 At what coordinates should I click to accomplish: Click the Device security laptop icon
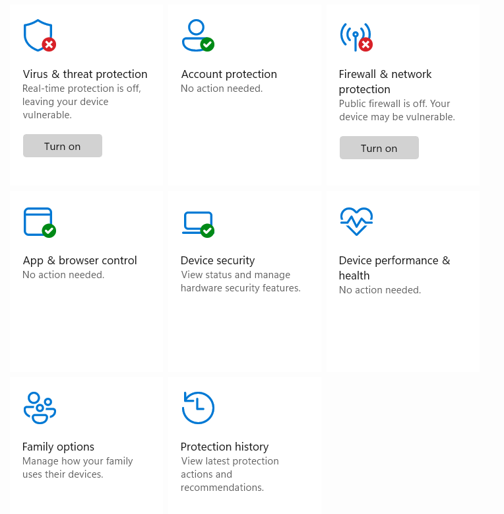pos(197,223)
